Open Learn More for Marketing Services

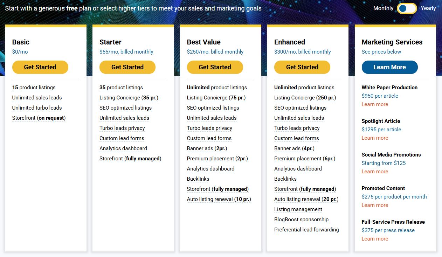[x=390, y=67]
